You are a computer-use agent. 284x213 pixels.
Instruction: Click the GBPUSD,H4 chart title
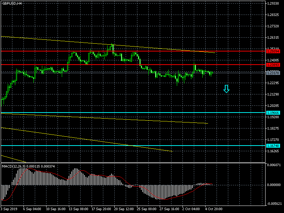point(12,3)
